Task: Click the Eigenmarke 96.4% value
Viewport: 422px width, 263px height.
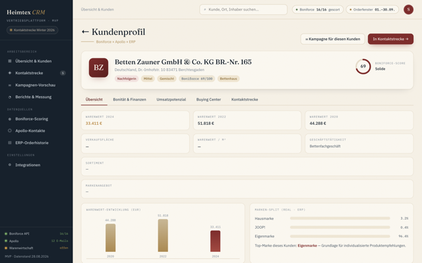Action: click(403, 237)
